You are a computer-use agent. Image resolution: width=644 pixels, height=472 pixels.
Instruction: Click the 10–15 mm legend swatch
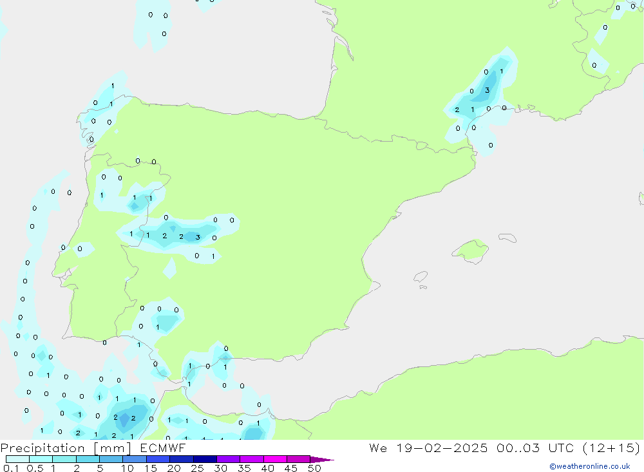coord(135,459)
